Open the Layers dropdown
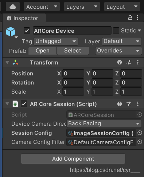 click(82, 7)
